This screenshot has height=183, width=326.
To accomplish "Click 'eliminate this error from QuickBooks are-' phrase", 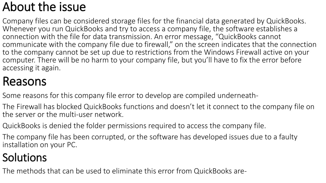I will coord(180,171).
